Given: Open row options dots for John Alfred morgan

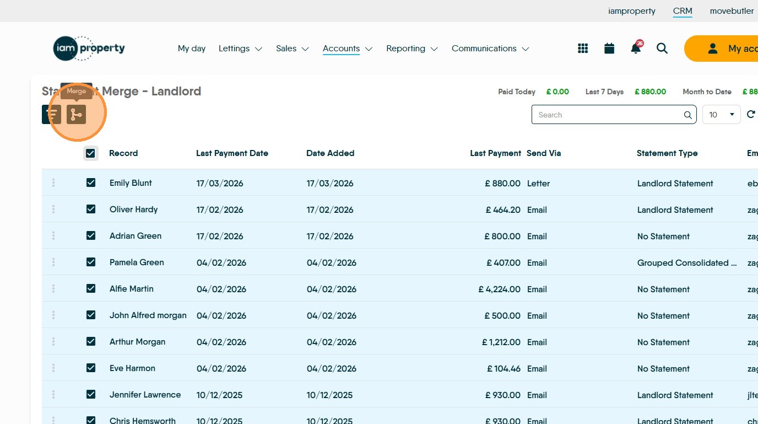Looking at the screenshot, I should coord(53,315).
